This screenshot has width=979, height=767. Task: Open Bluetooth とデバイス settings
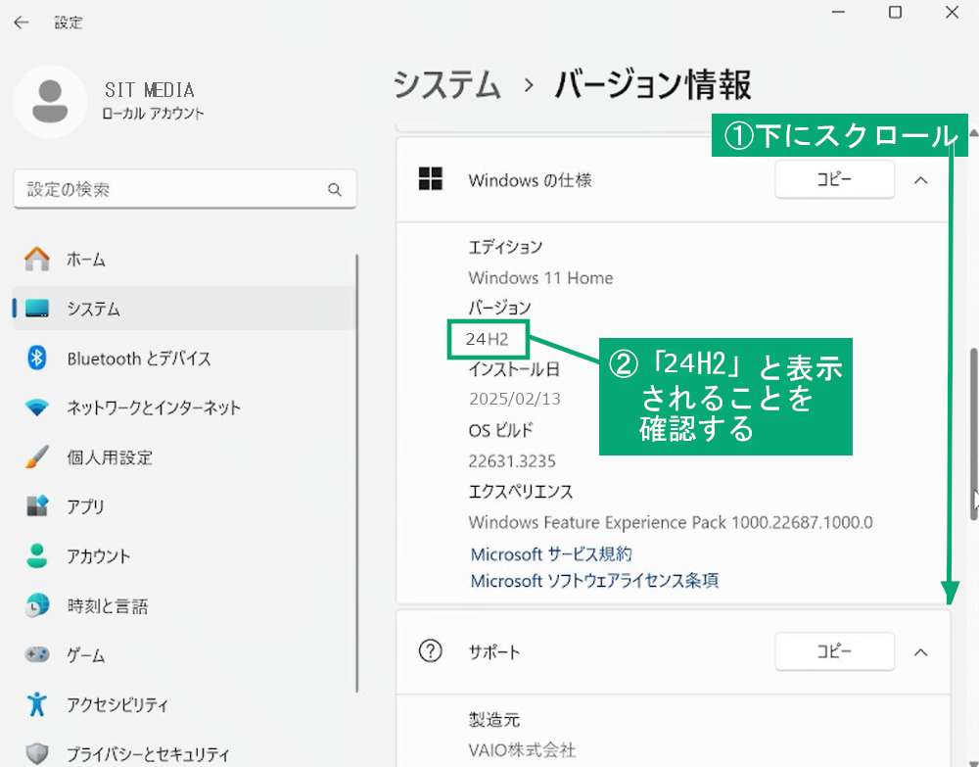tap(184, 358)
